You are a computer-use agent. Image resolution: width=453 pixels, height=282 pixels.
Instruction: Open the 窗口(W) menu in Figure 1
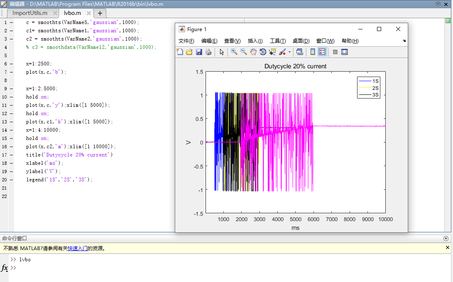point(325,41)
